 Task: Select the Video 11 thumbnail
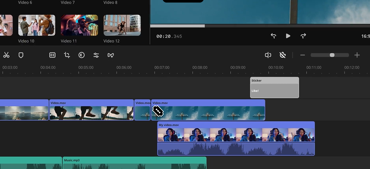79,25
